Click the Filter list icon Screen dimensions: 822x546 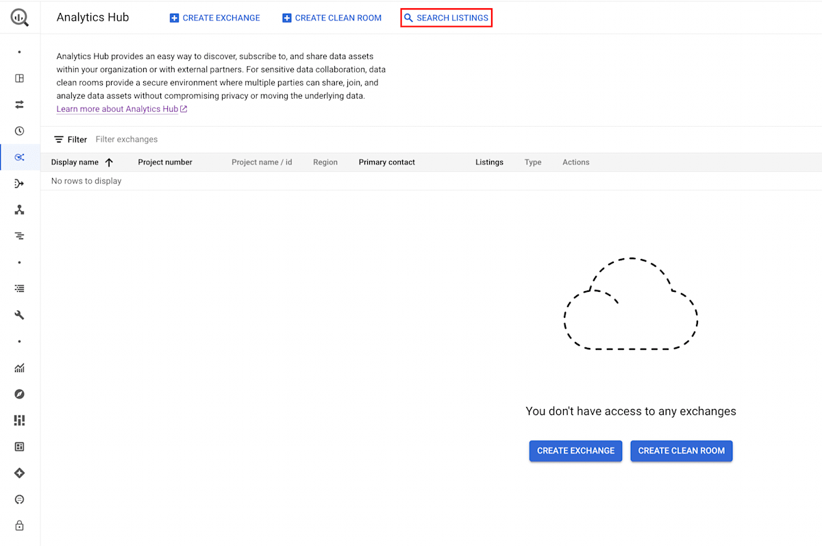point(59,139)
